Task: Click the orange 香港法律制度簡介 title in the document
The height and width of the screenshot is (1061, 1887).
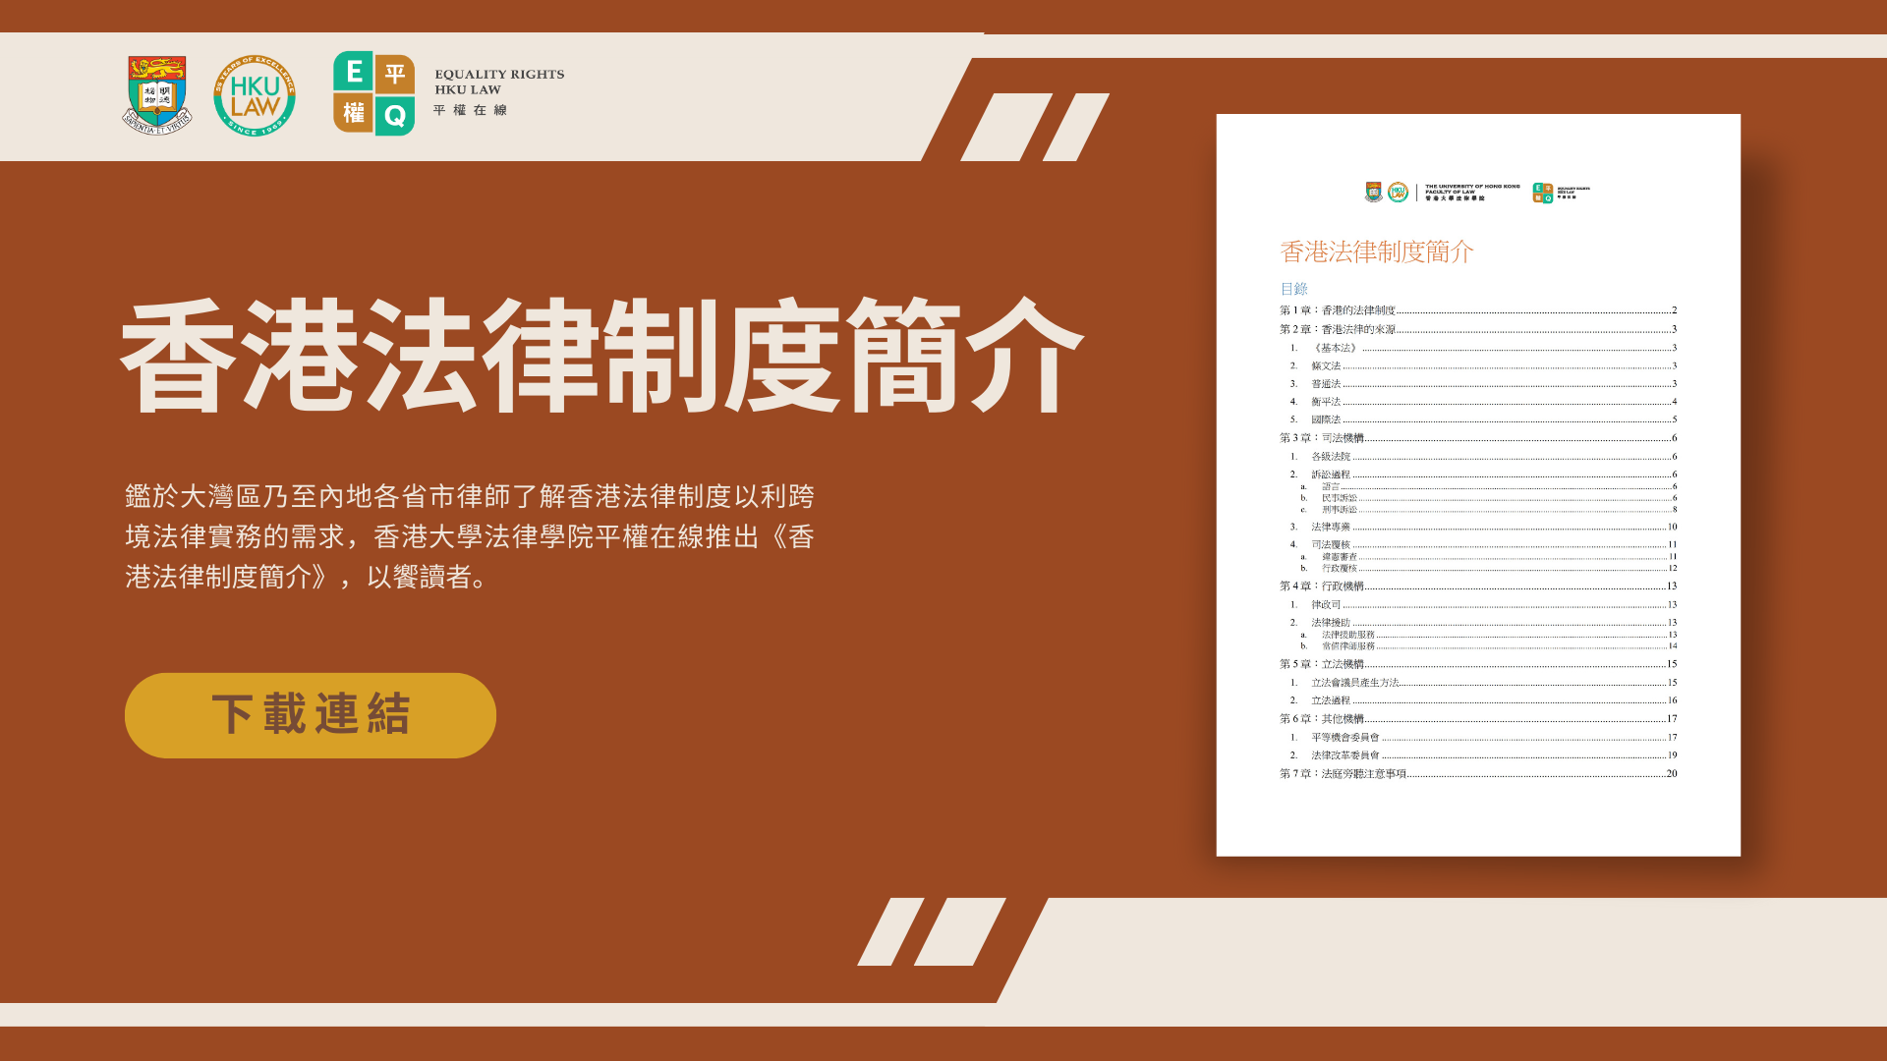Action: 1377,251
